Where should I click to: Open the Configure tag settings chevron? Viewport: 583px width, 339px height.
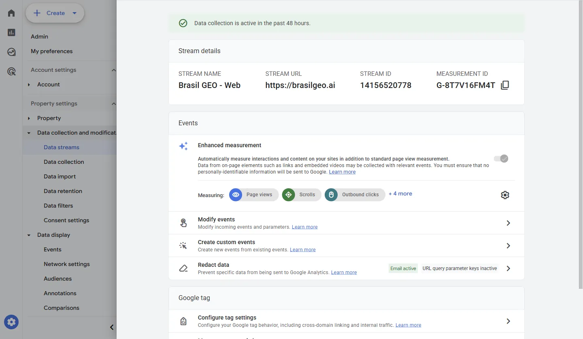(508, 321)
